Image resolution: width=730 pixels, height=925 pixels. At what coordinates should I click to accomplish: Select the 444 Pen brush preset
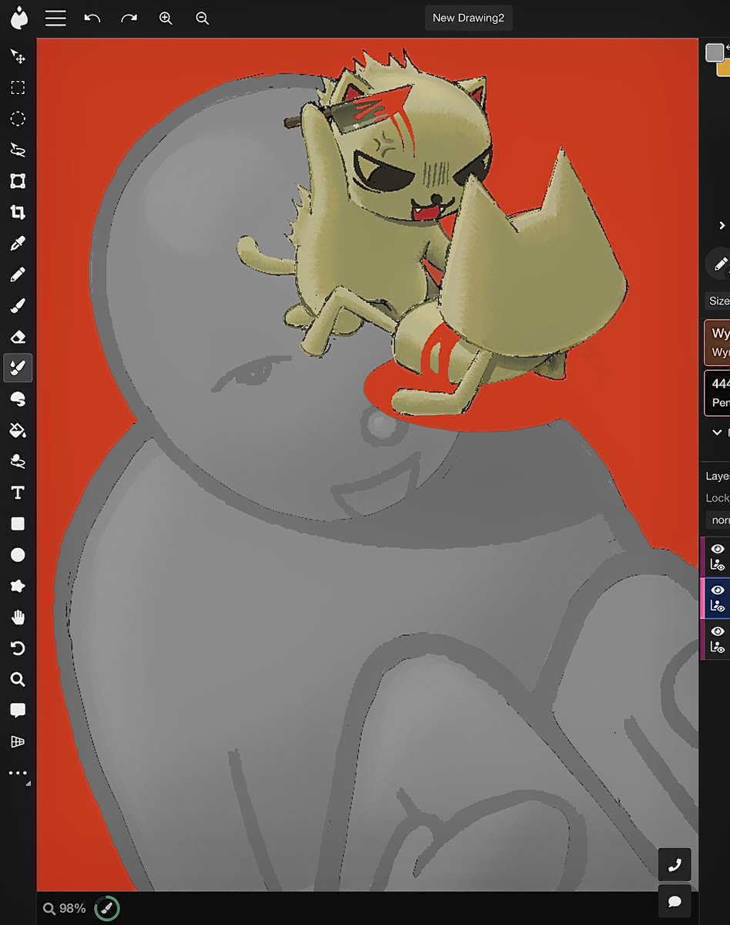tap(718, 392)
